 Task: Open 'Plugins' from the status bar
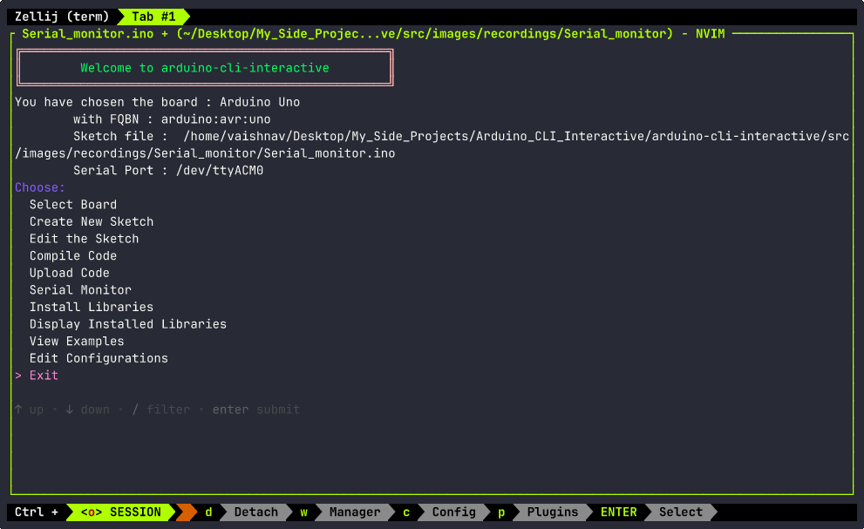(553, 512)
